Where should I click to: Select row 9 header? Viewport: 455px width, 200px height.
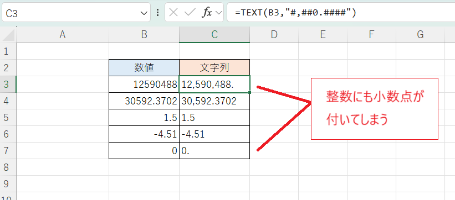(8, 183)
